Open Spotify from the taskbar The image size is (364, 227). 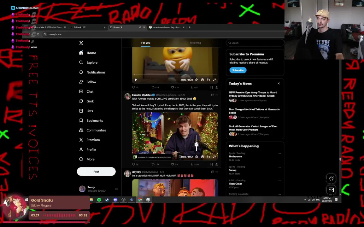coord(99,200)
